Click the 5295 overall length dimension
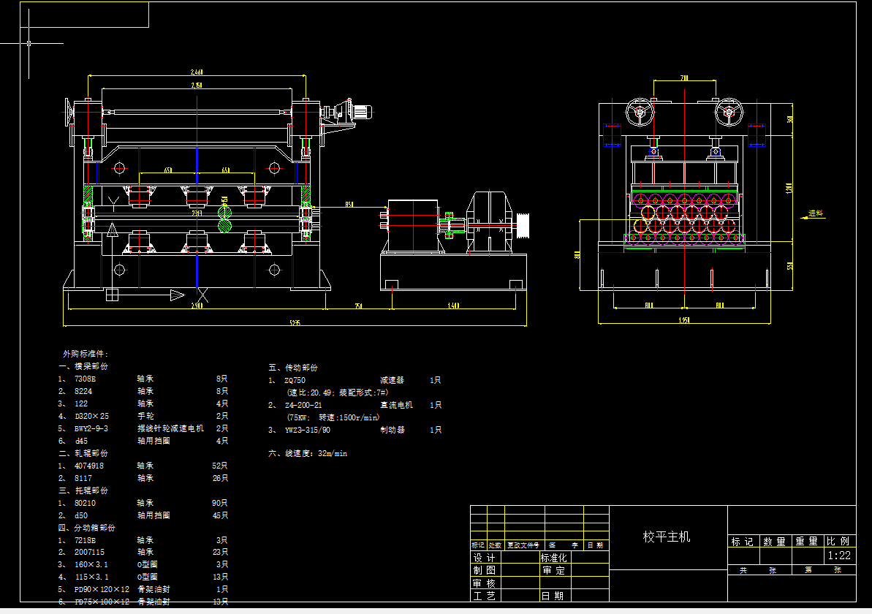Screen dimensions: 872x614 click(295, 322)
